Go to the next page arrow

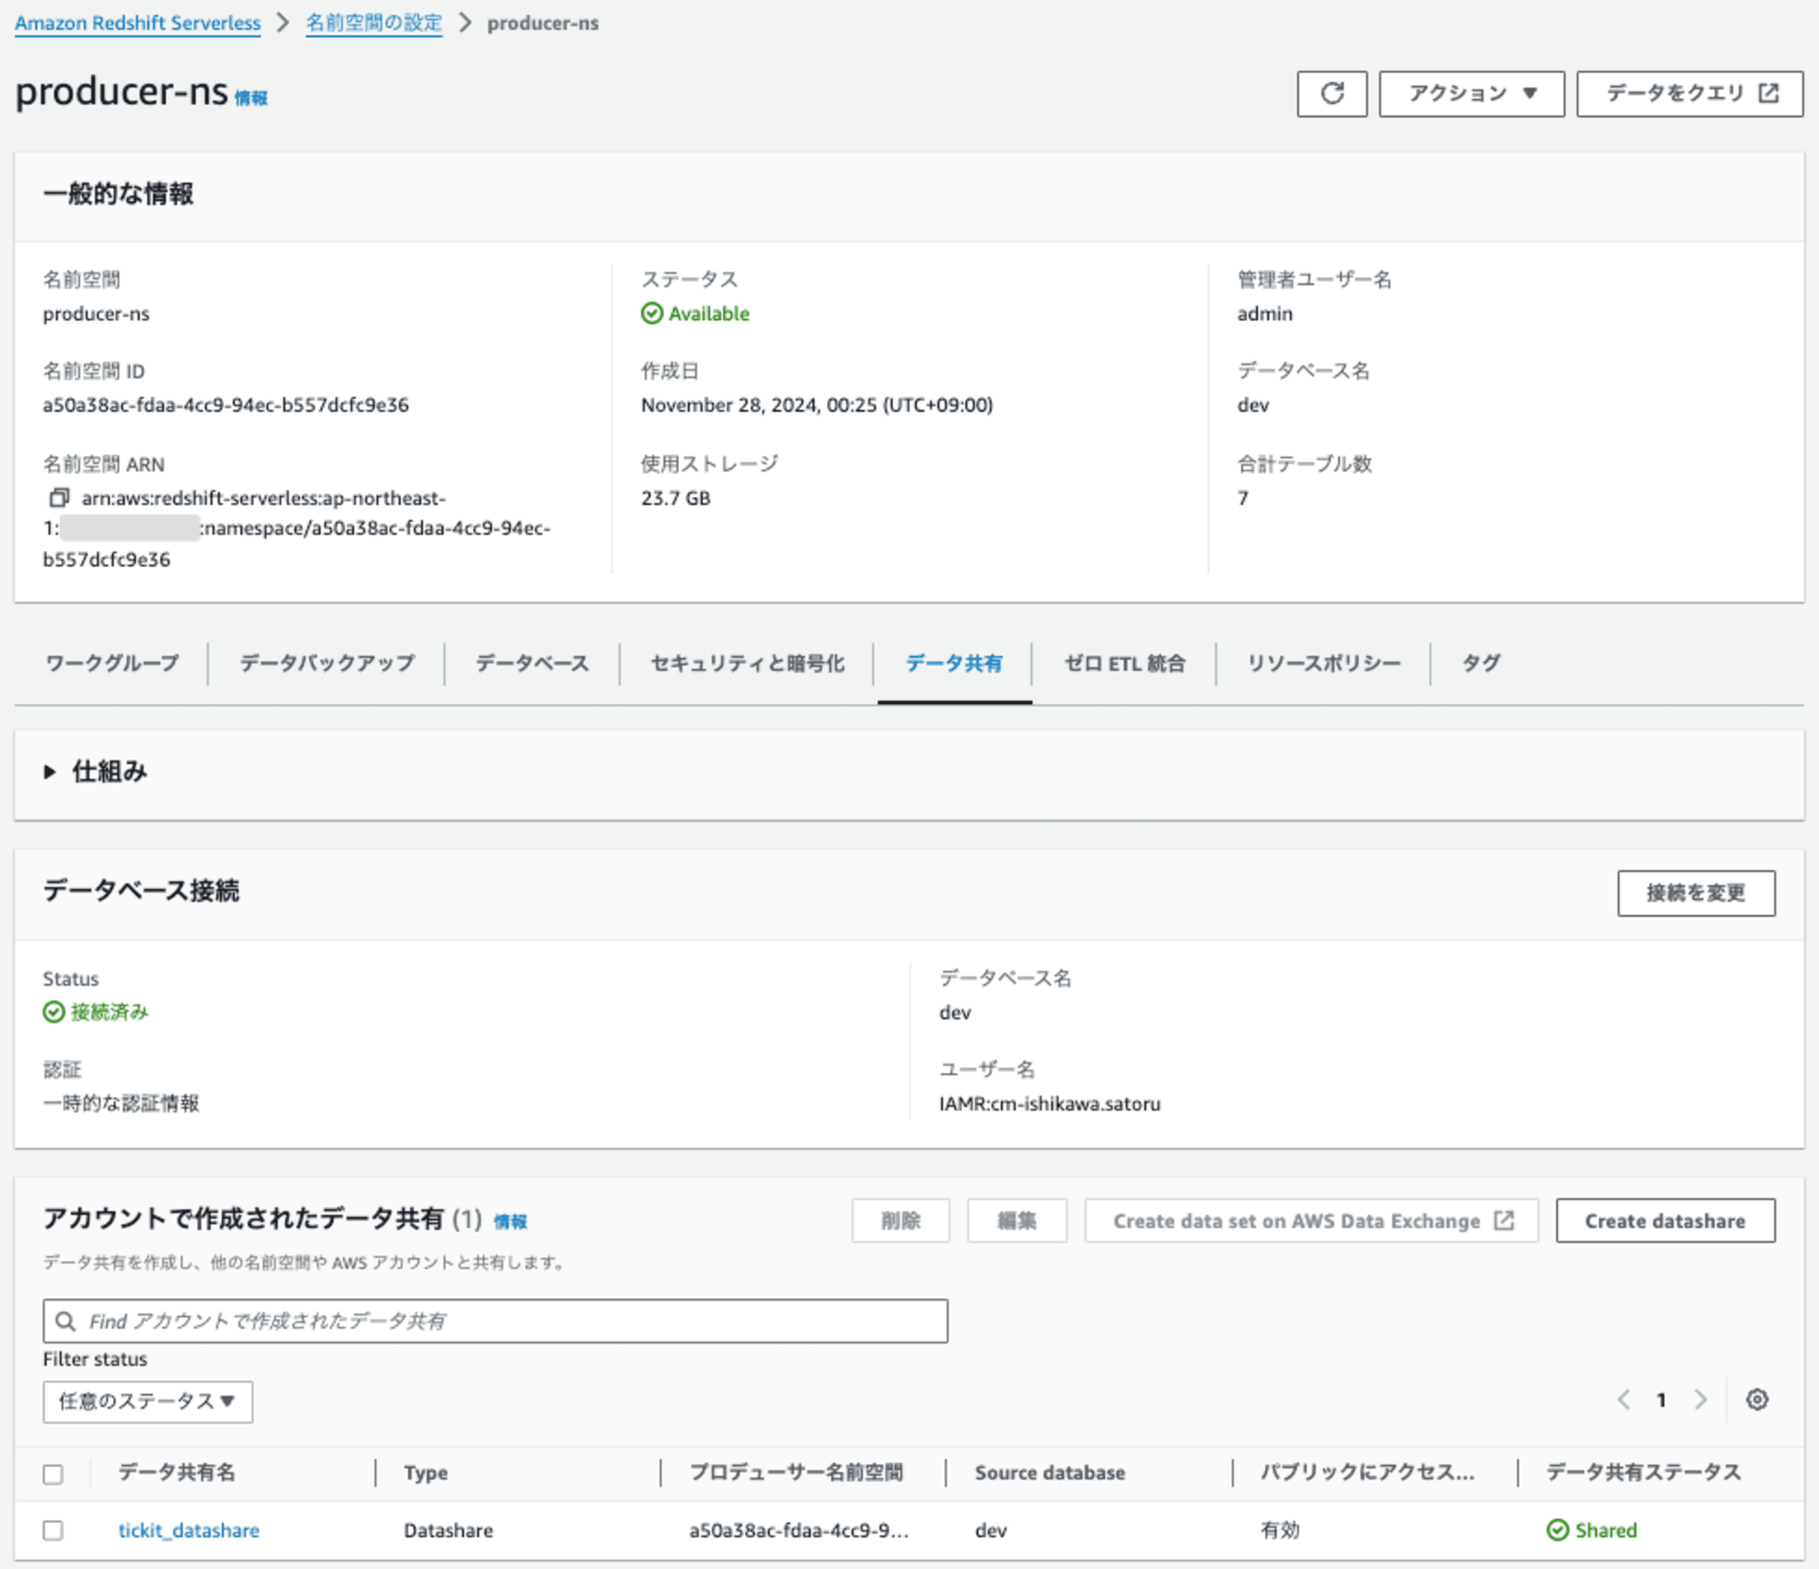pyautogui.click(x=1700, y=1400)
